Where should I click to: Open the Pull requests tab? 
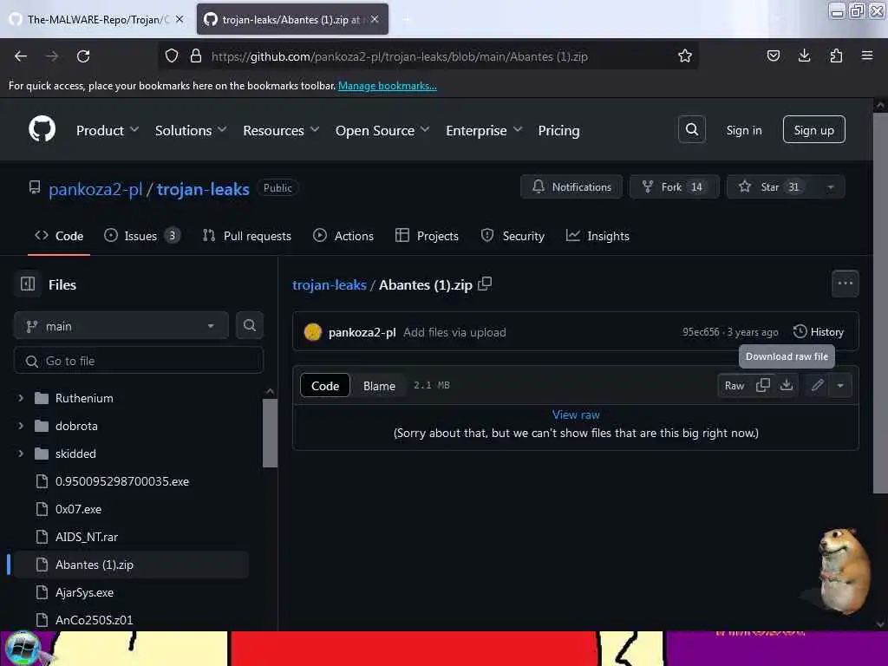tap(247, 236)
